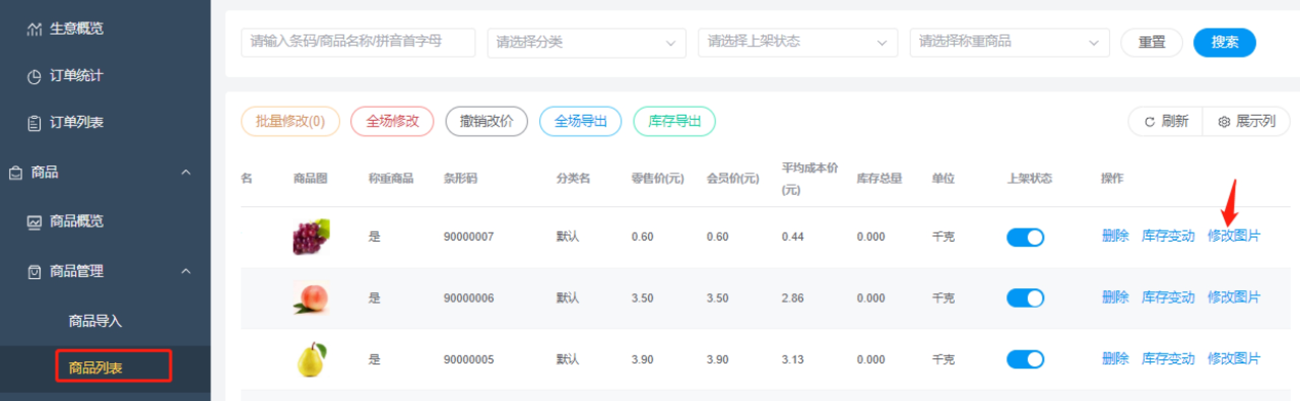Click the 商品 bag icon in sidebar
1300x401 pixels.
click(16, 173)
